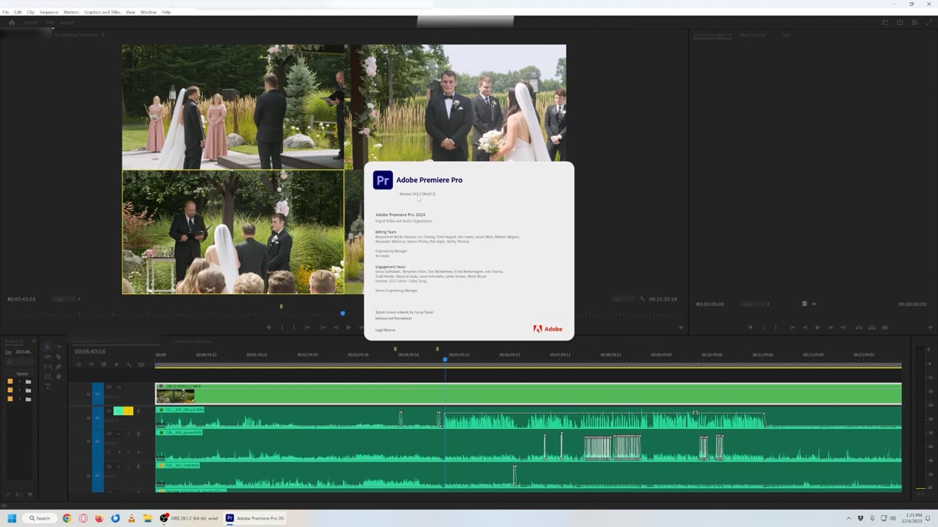Open Program Monitor zoom level dropdown

pos(64,299)
